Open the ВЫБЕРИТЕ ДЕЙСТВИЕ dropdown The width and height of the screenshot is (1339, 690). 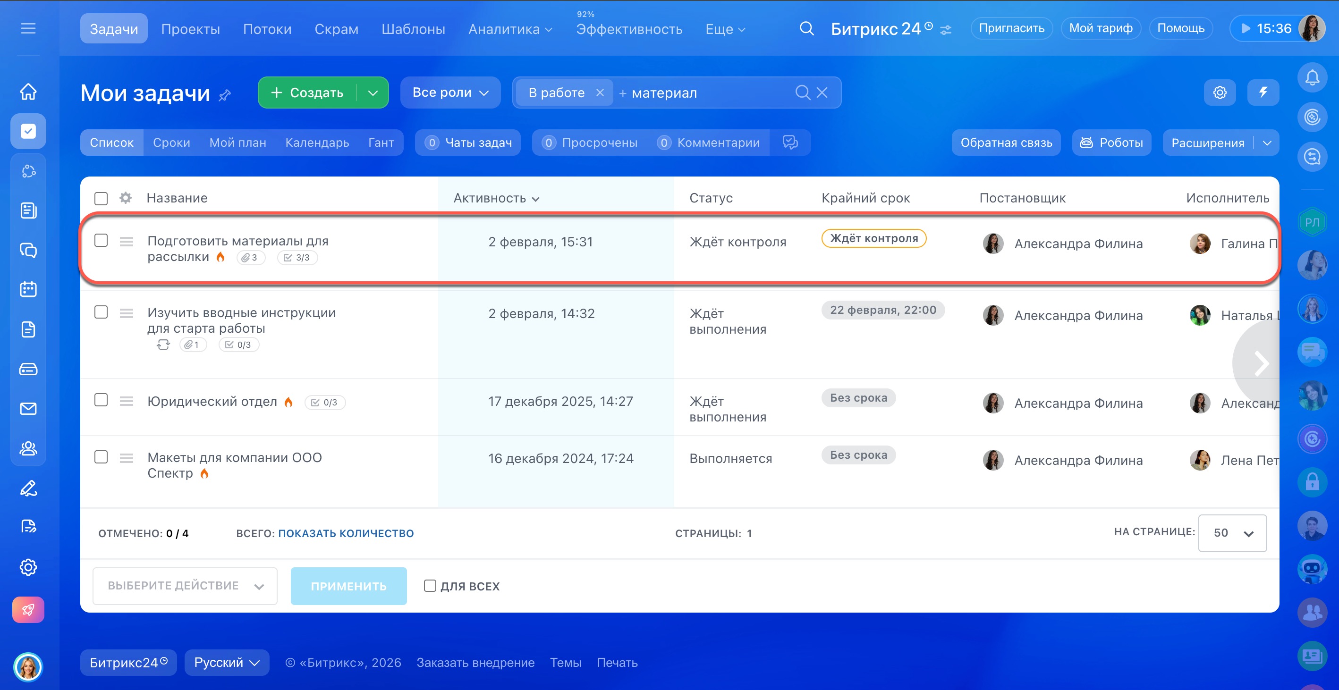click(x=185, y=586)
